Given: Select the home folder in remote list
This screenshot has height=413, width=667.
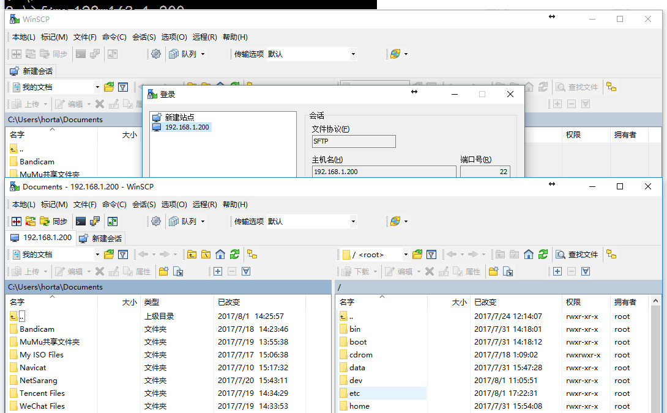Looking at the screenshot, I should pos(359,406).
